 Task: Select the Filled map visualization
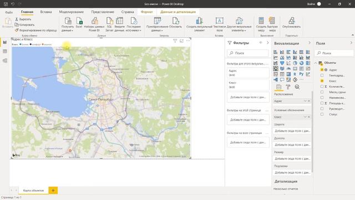tap(282, 68)
